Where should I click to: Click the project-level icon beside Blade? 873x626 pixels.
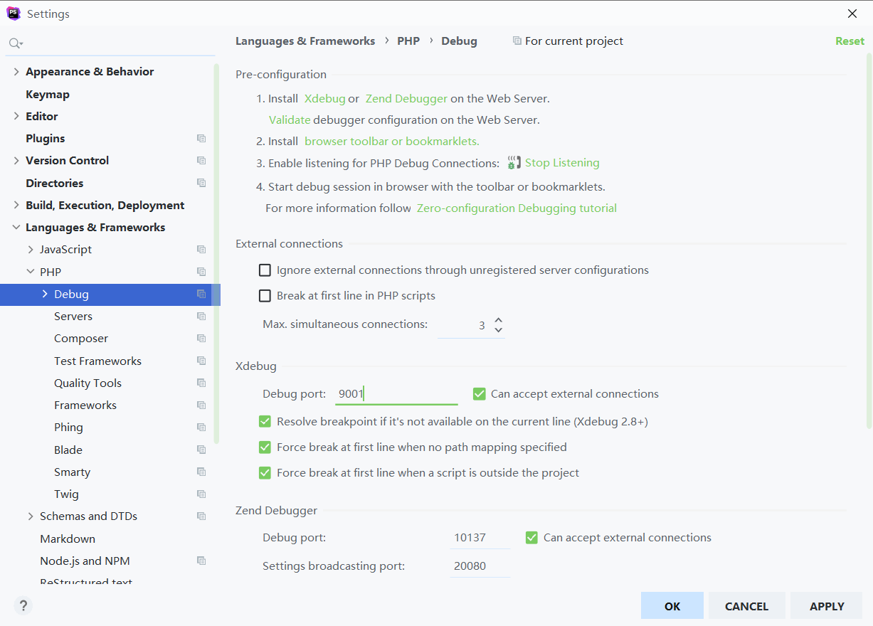[x=201, y=450]
